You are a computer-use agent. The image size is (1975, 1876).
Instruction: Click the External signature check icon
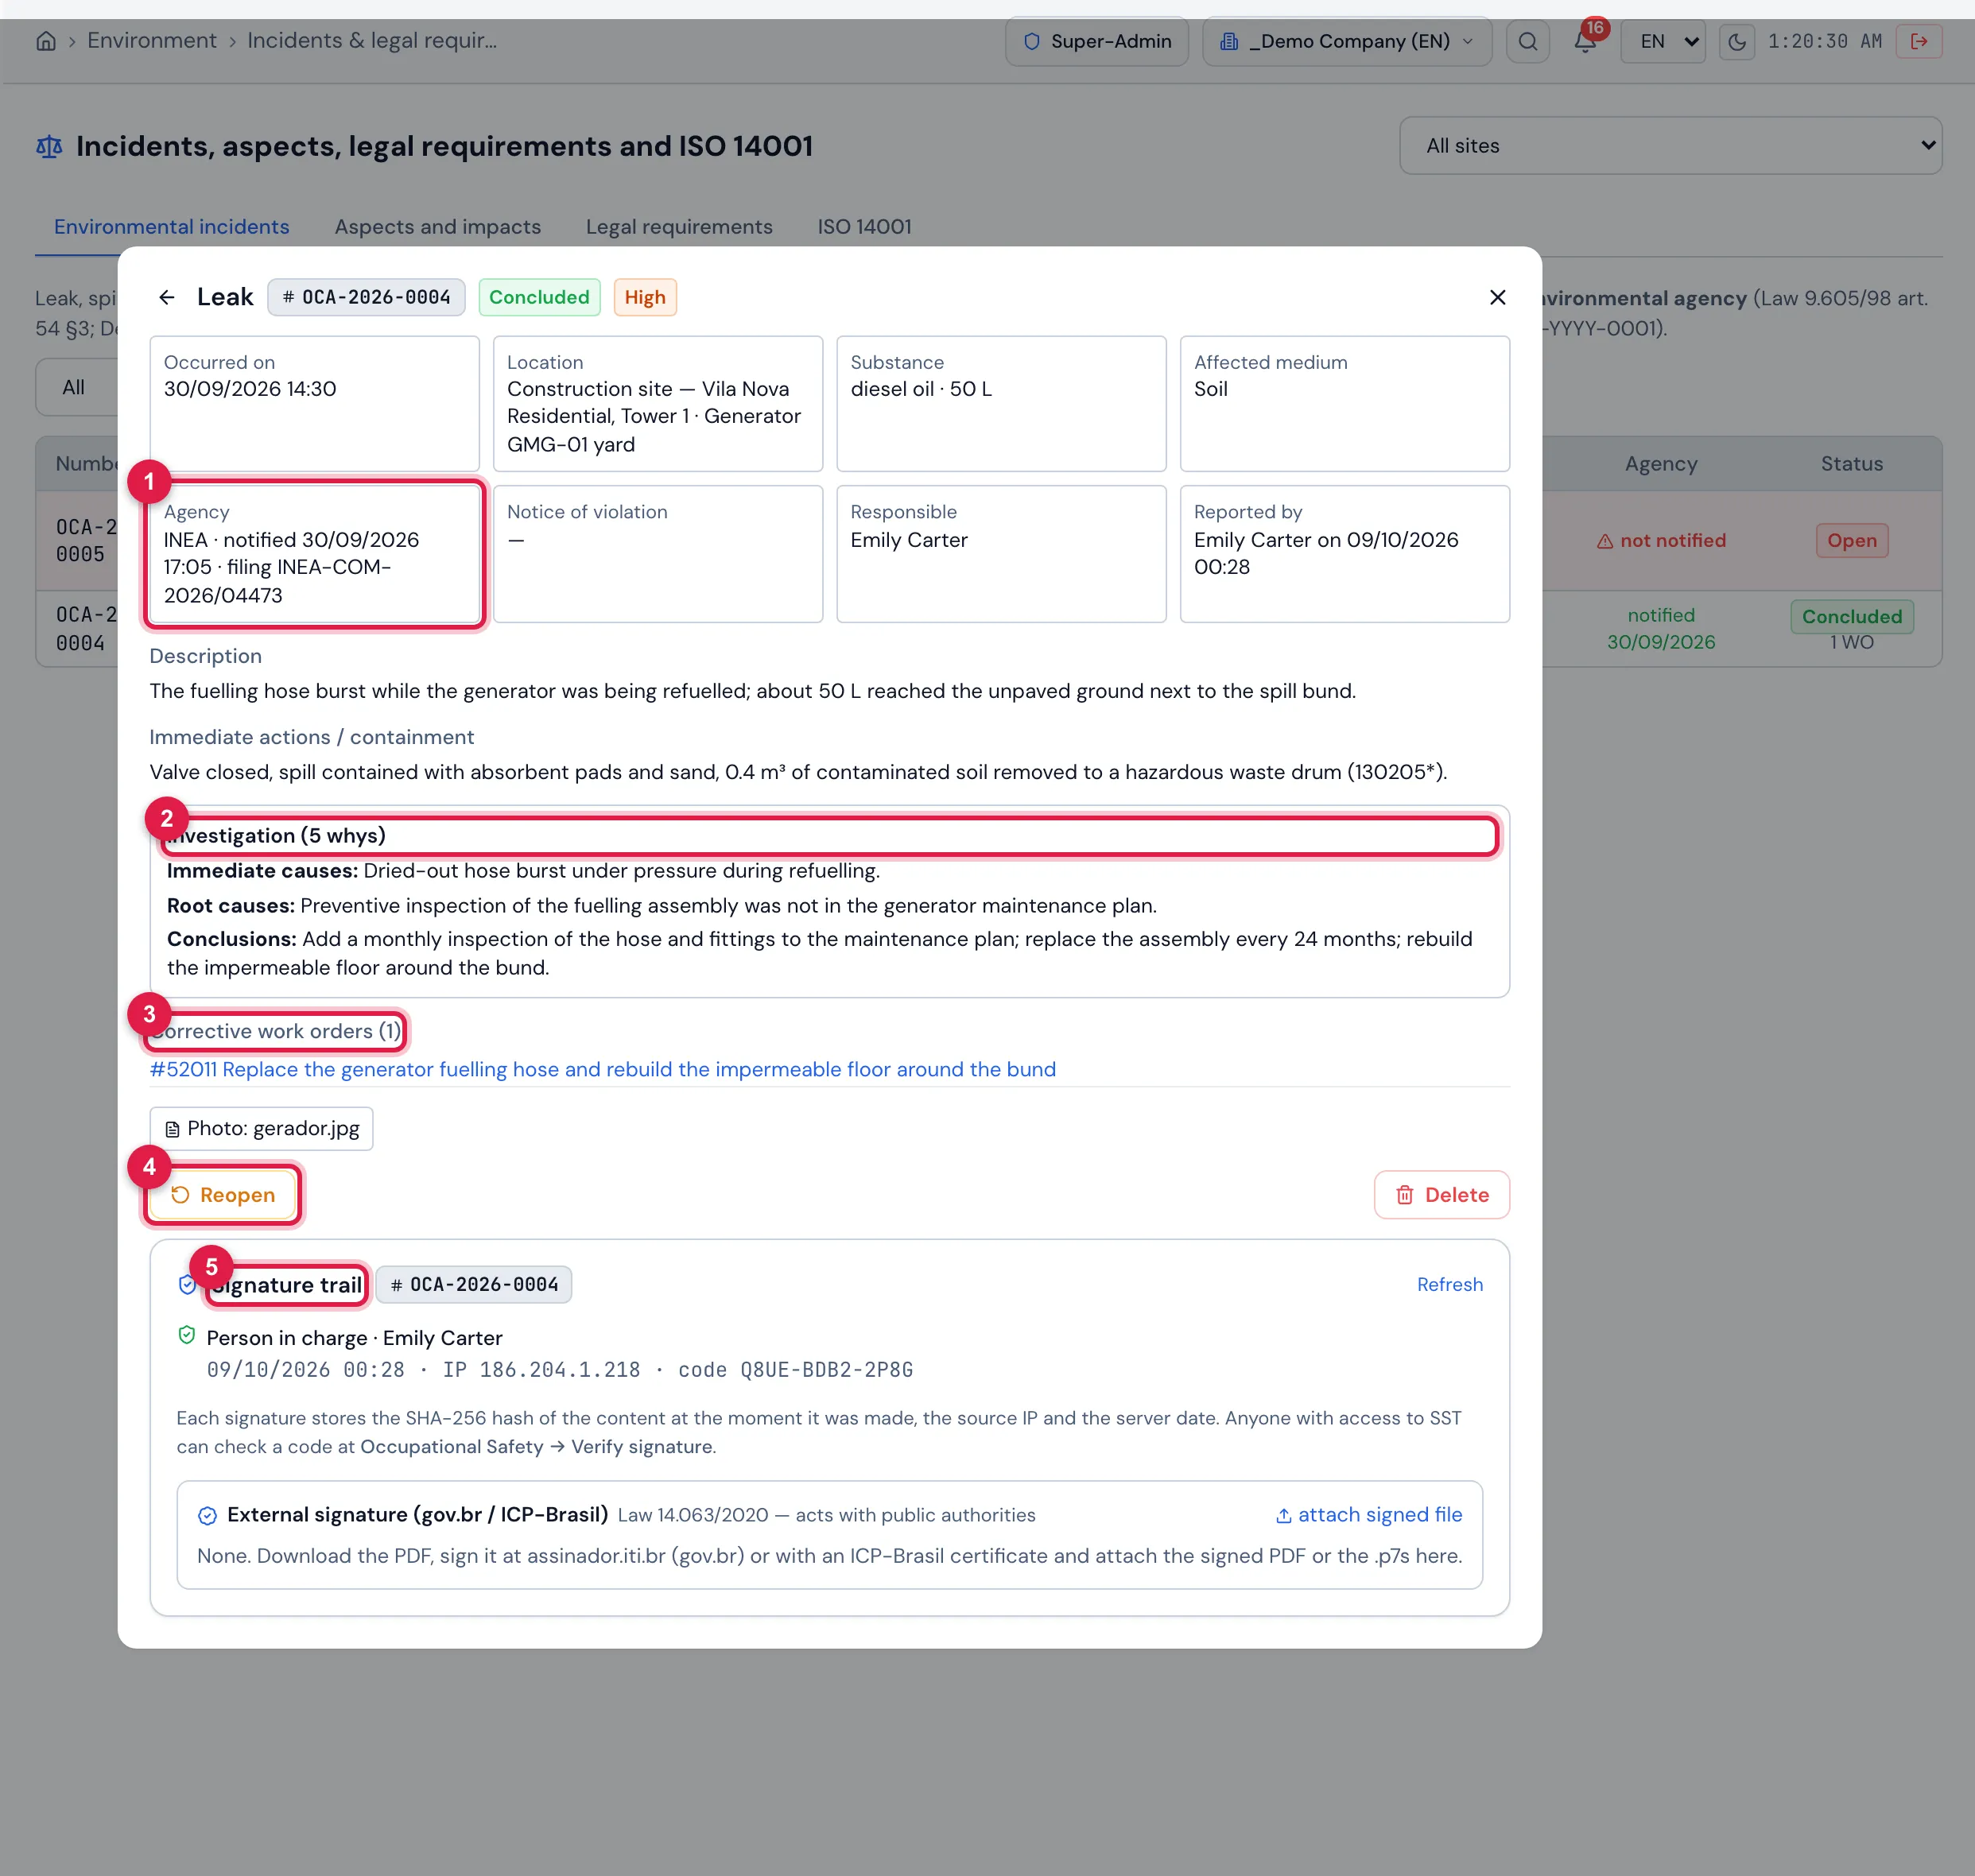click(207, 1517)
